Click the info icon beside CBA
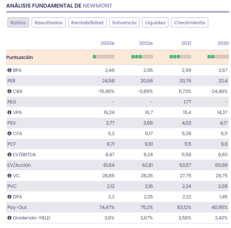 (9, 91)
